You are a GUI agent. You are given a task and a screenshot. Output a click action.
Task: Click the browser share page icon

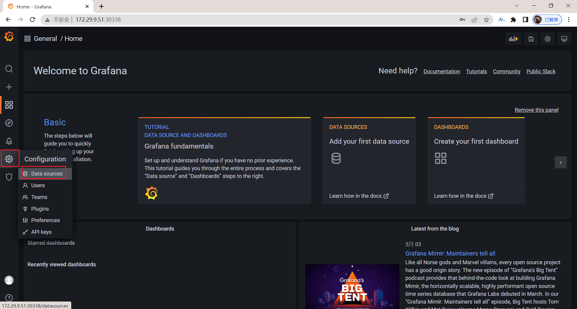[x=475, y=20]
